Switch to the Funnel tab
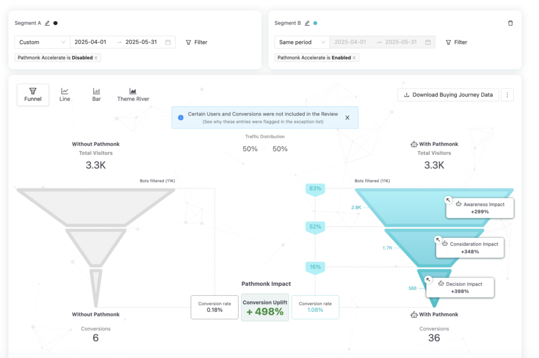539x358 pixels. (x=33, y=94)
